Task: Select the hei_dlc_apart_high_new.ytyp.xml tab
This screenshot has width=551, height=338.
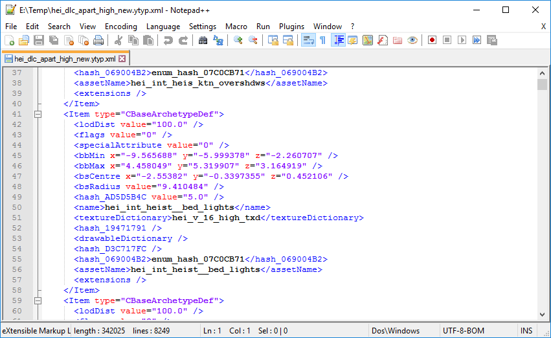Action: click(60, 58)
